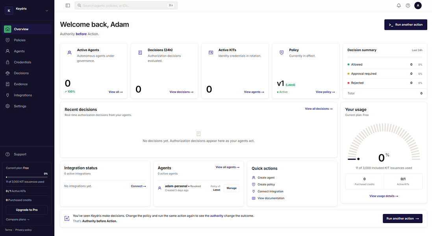Viewport: 432px width, 236px height.
Task: Open the user avatar menu
Action: [x=418, y=6]
